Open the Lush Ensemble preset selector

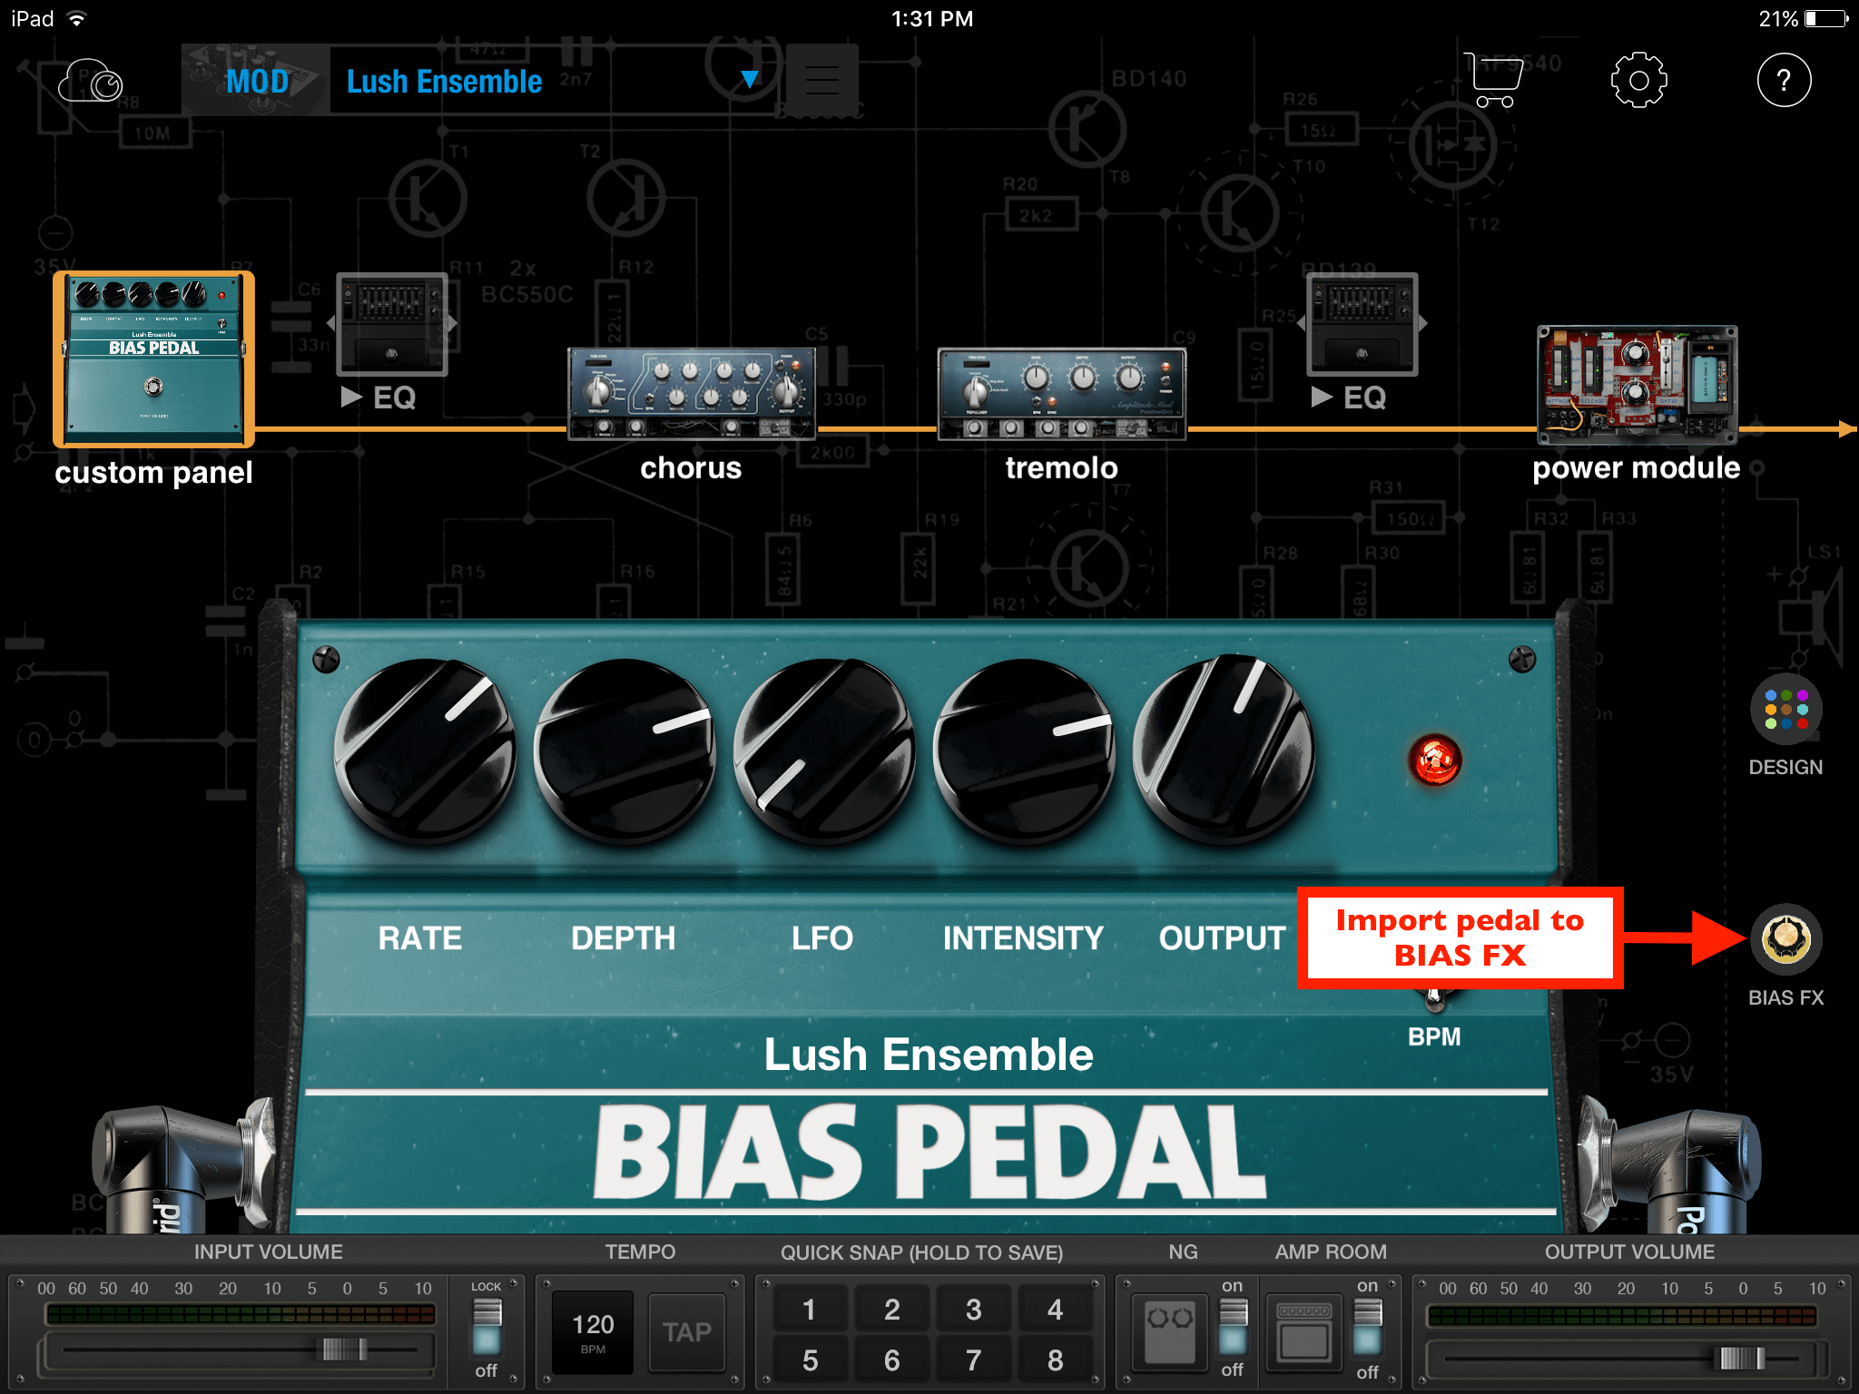pyautogui.click(x=443, y=80)
